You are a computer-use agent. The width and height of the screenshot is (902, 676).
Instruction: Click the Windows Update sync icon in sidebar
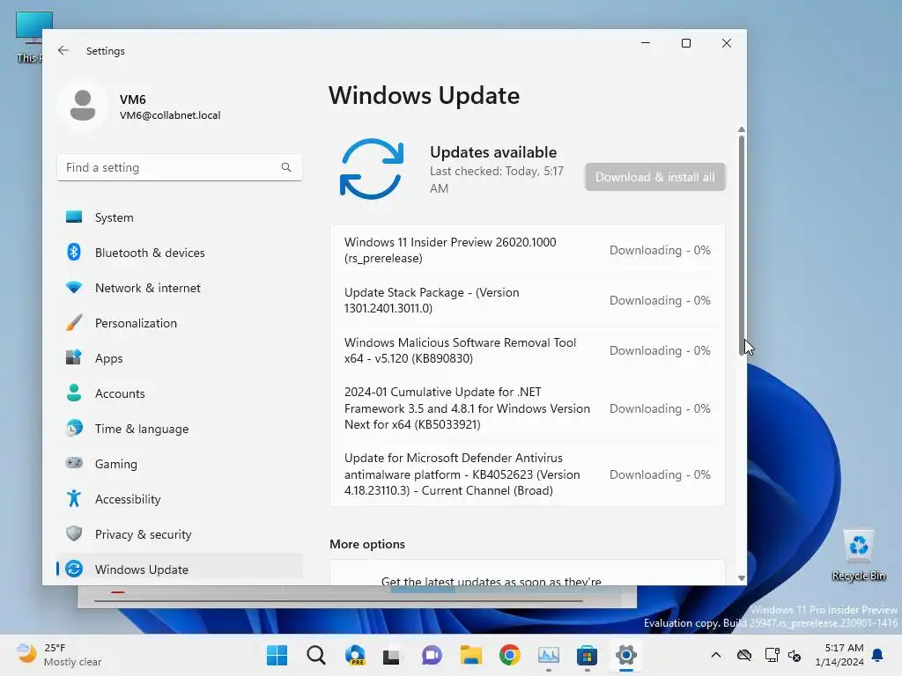74,569
